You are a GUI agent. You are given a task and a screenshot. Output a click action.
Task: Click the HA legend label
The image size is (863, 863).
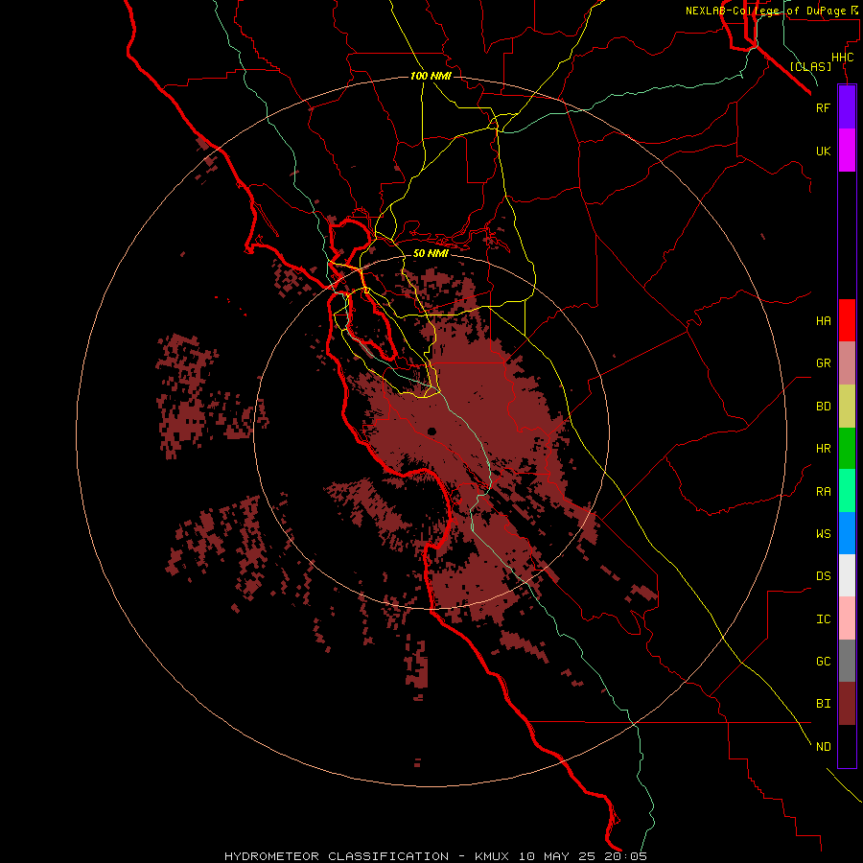tap(823, 321)
